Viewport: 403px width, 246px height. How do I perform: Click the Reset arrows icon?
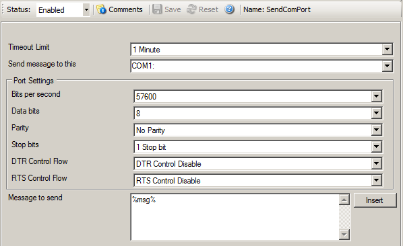191,9
